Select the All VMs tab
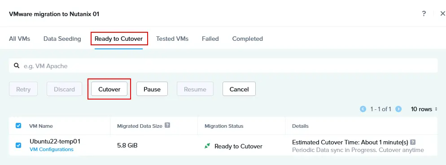 click(20, 39)
